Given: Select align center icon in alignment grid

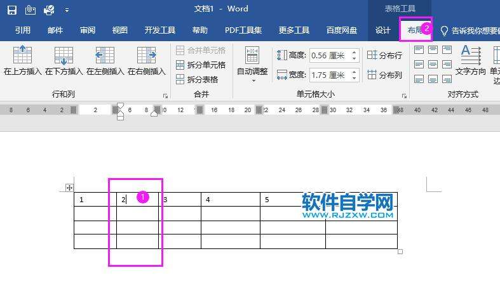Looking at the screenshot, I should click(x=433, y=64).
